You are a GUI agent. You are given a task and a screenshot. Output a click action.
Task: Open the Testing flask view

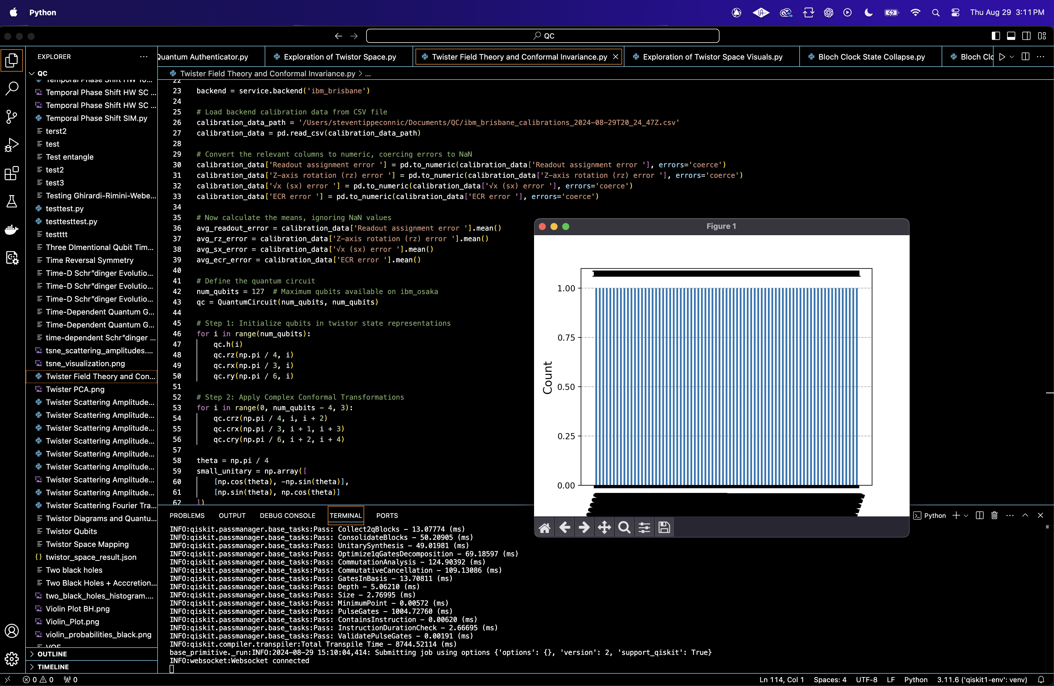pyautogui.click(x=12, y=202)
